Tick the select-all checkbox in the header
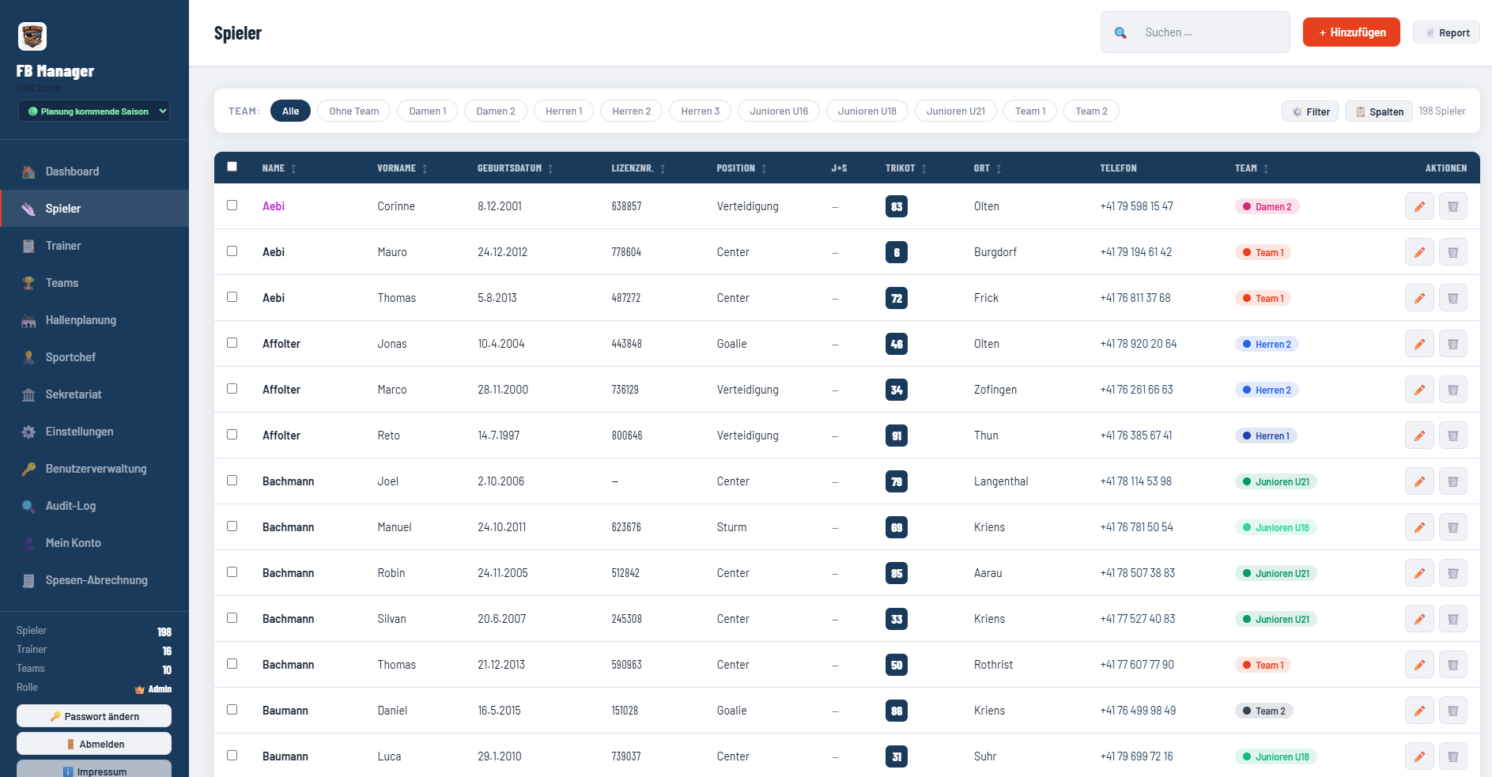Screen dimensions: 1492x777 click(x=232, y=167)
